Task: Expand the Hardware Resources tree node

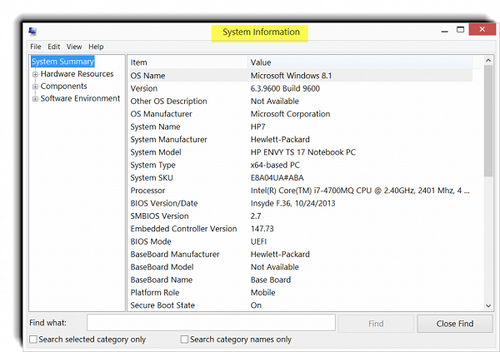Action: coord(35,74)
